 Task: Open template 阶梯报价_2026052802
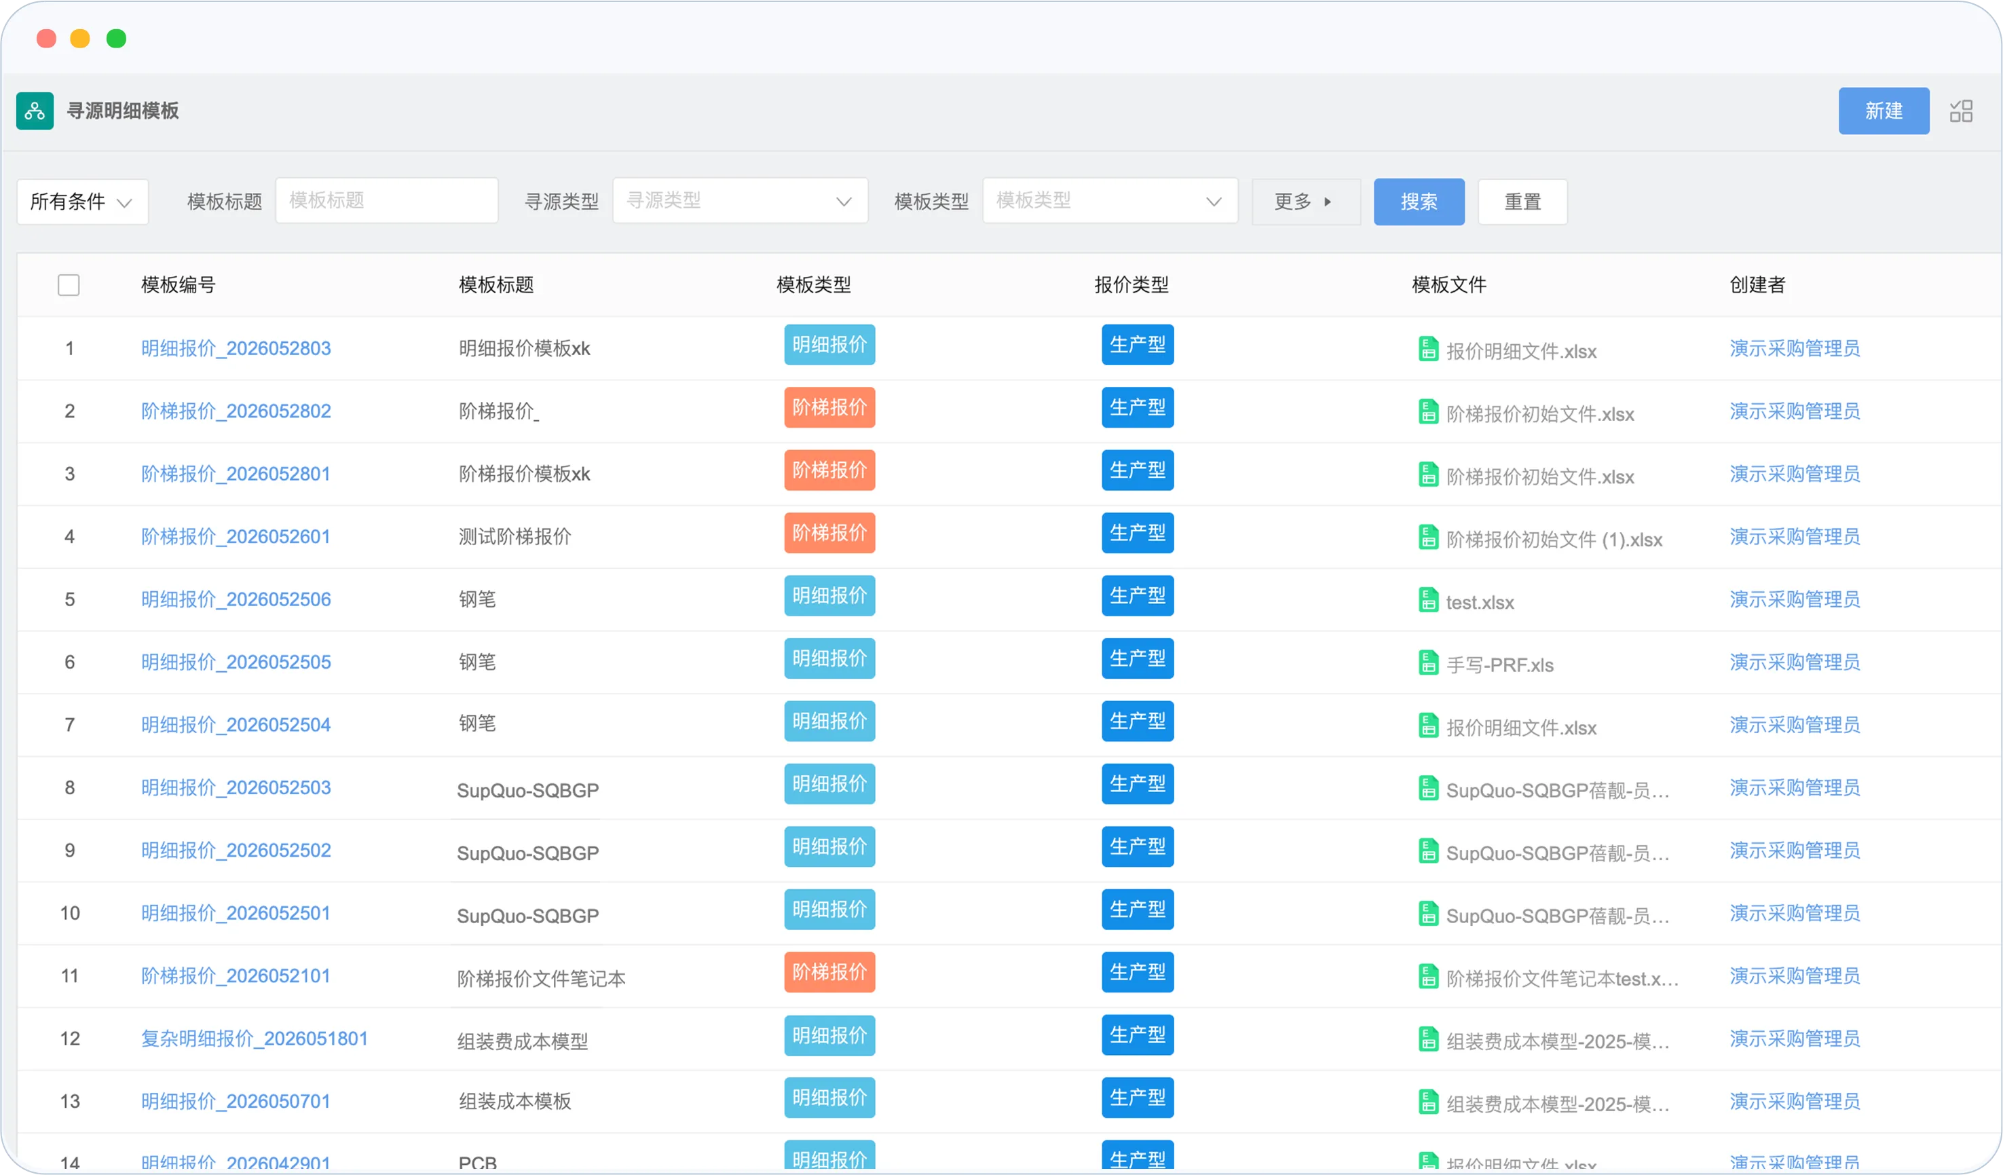236,411
